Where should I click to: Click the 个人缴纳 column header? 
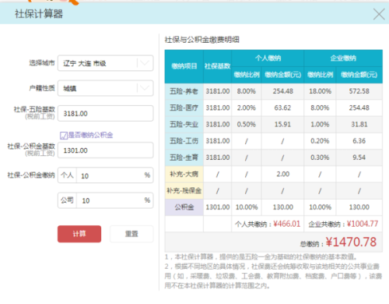(268, 58)
